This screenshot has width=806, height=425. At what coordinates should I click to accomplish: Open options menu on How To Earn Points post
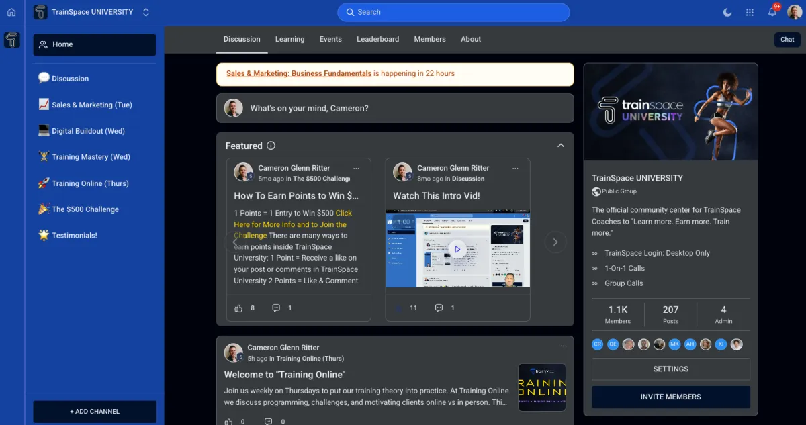tap(356, 168)
